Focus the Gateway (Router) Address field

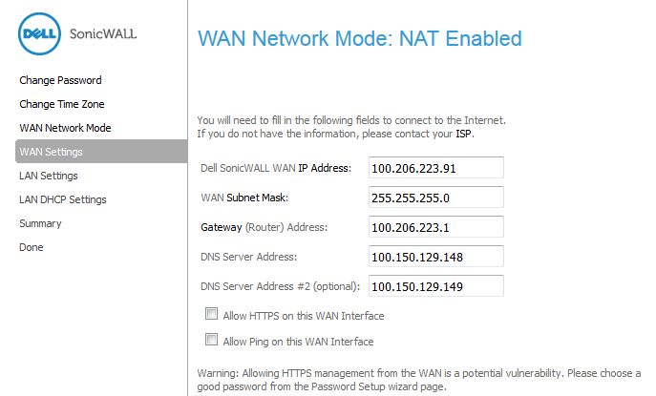[x=436, y=227]
